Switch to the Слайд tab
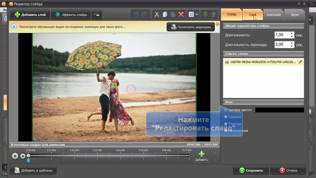 232,14
